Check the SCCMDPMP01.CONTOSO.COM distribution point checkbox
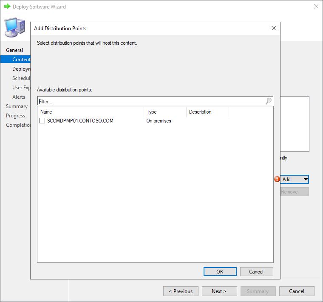 [x=42, y=121]
